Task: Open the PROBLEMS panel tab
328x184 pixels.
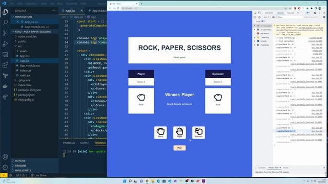Action: coord(69,143)
